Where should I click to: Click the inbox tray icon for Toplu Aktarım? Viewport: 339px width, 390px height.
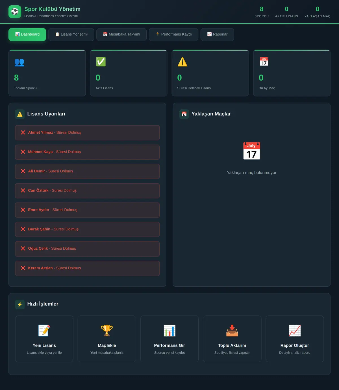pos(232,330)
